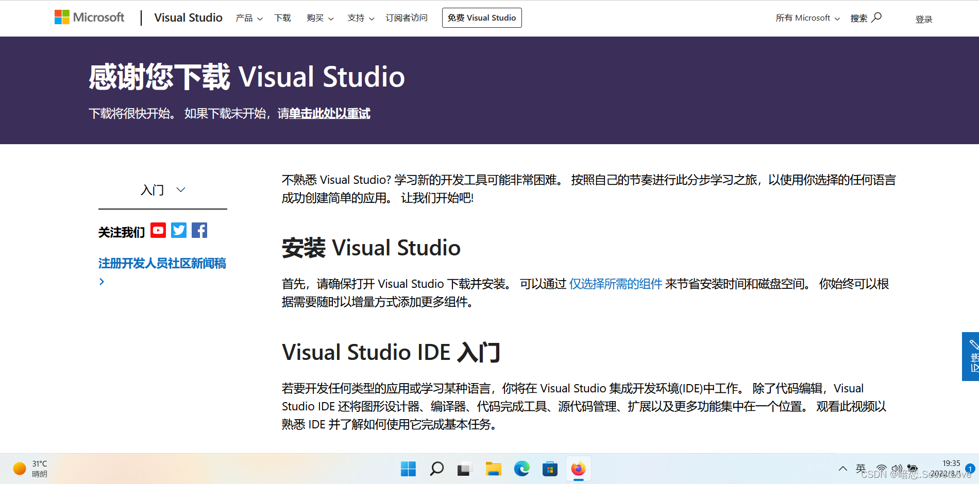Click 注册开发人员社区新闻稿 link
The height and width of the screenshot is (484, 979).
[162, 264]
